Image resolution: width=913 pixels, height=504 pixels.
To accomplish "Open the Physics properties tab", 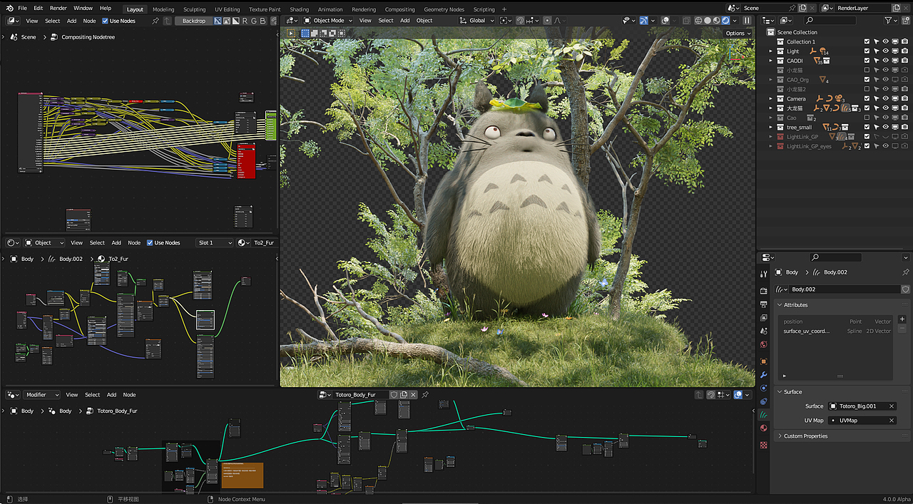I will [764, 388].
